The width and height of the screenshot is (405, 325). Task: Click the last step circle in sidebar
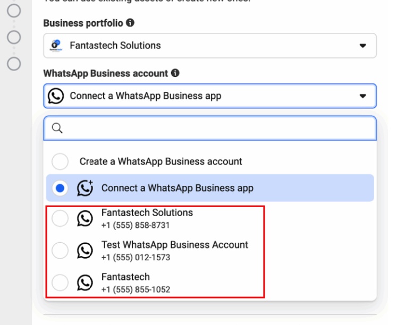tap(14, 64)
